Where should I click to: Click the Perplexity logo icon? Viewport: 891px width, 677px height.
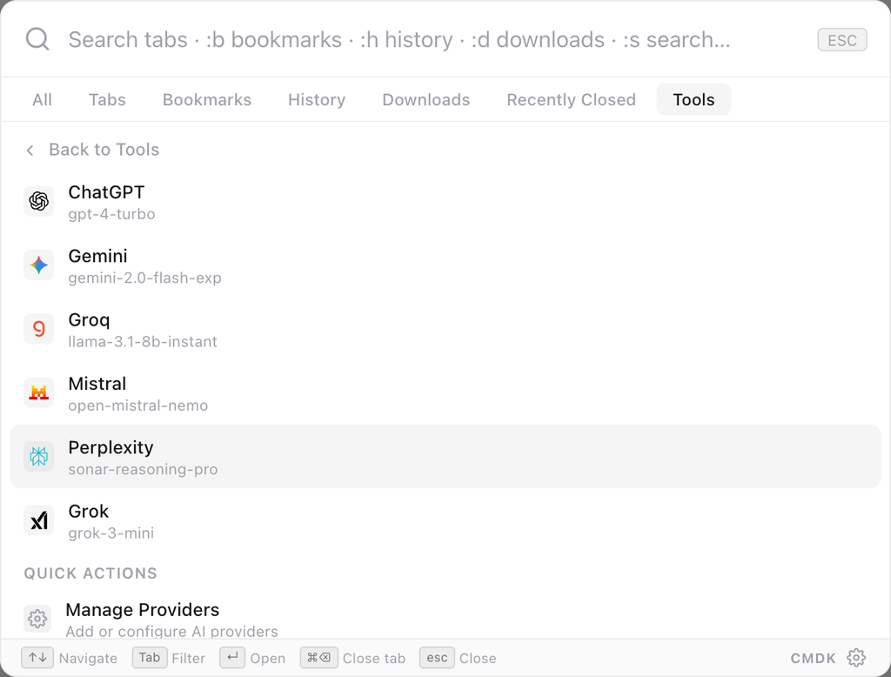[x=38, y=457]
